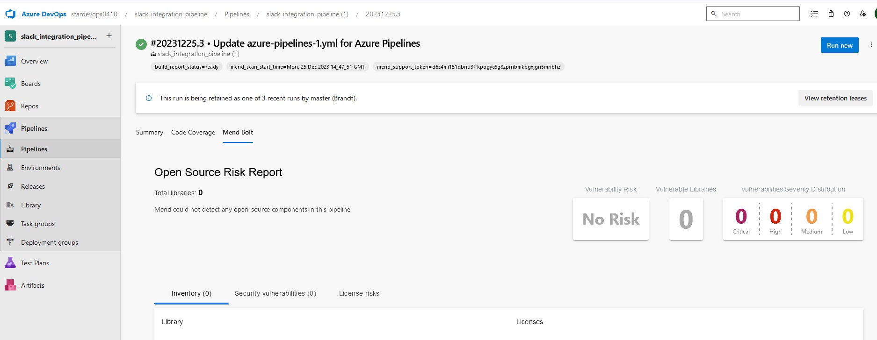This screenshot has width=877, height=340.
Task: Click the Azure DevOps text link
Action: pyautogui.click(x=43, y=14)
